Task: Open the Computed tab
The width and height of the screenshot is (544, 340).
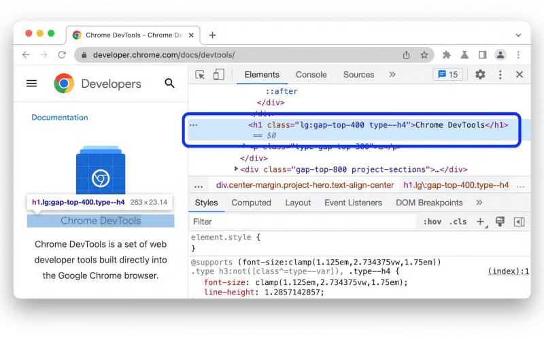Action: [x=251, y=203]
